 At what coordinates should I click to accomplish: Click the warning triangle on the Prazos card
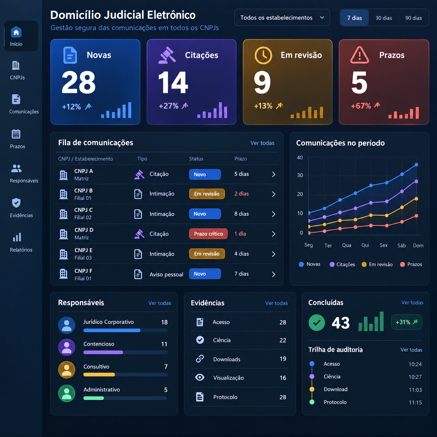(x=360, y=55)
